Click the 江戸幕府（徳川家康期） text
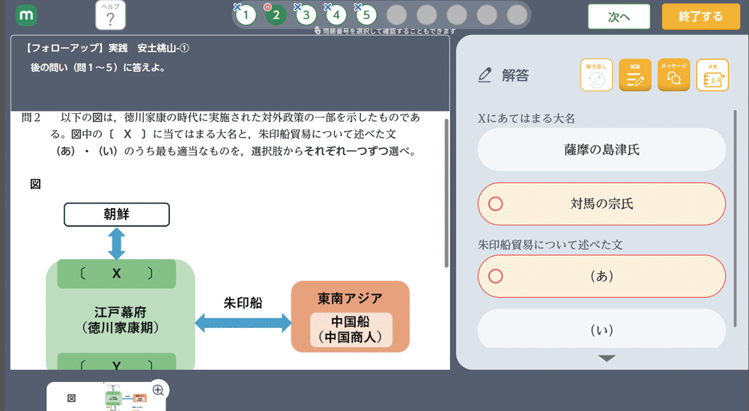The height and width of the screenshot is (411, 749). point(120,320)
